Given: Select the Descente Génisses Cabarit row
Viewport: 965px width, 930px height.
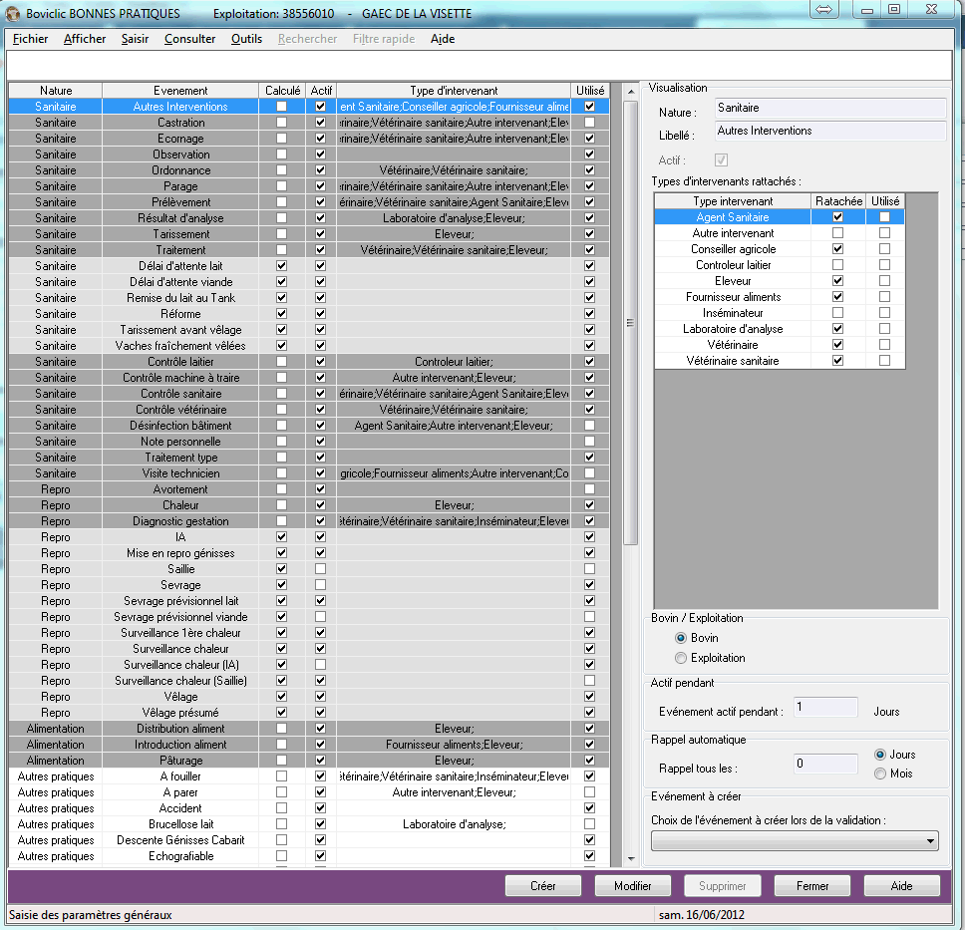Looking at the screenshot, I should 309,840.
